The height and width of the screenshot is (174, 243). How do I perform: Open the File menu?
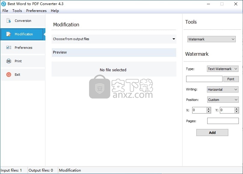pos(5,11)
